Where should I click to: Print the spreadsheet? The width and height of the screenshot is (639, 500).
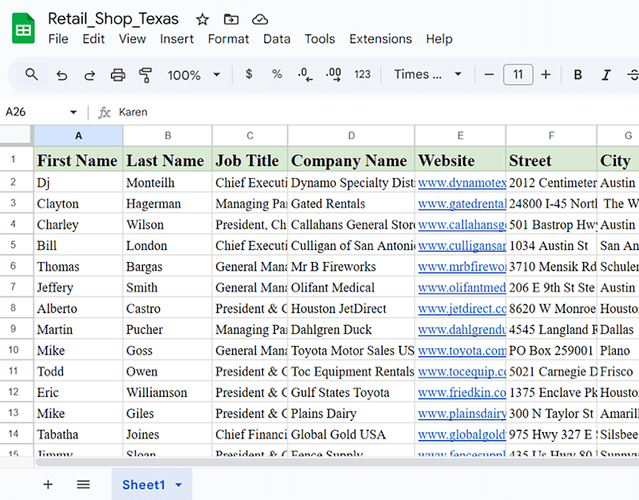[117, 75]
